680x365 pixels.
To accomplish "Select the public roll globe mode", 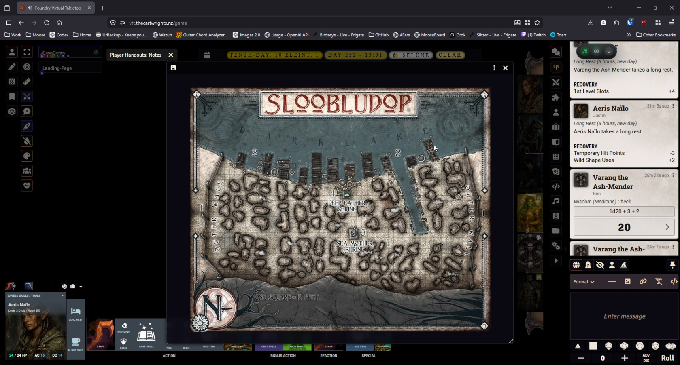I will click(576, 265).
